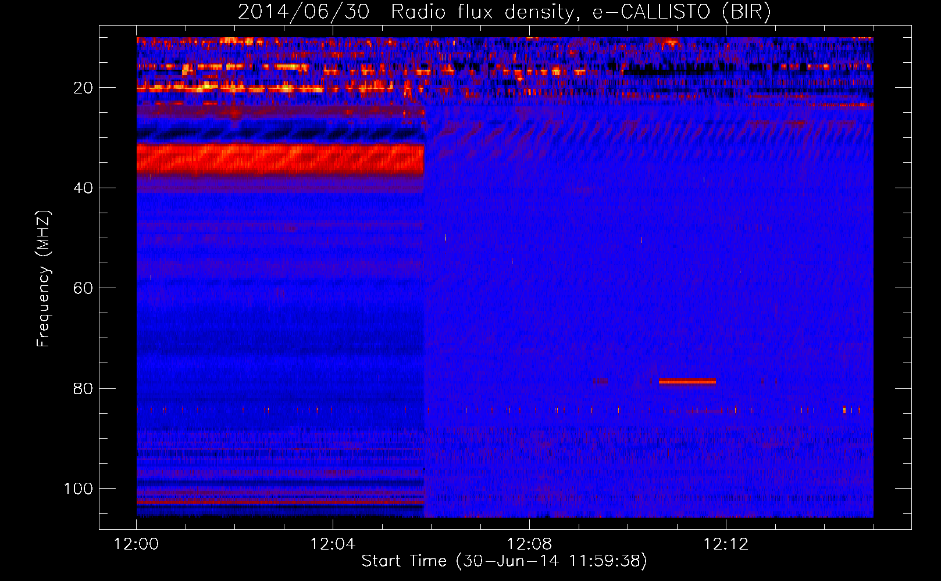Screen dimensions: 941x581
Task: Click the 12:08 time tick label
Action: (x=529, y=544)
